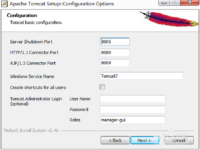
Task: Minimize the Apache Tomcat Setup window
Action: pyautogui.click(x=163, y=4)
